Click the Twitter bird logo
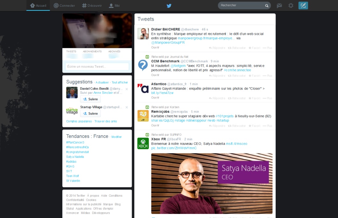Viewport: 338px width, 218px height. point(169,6)
